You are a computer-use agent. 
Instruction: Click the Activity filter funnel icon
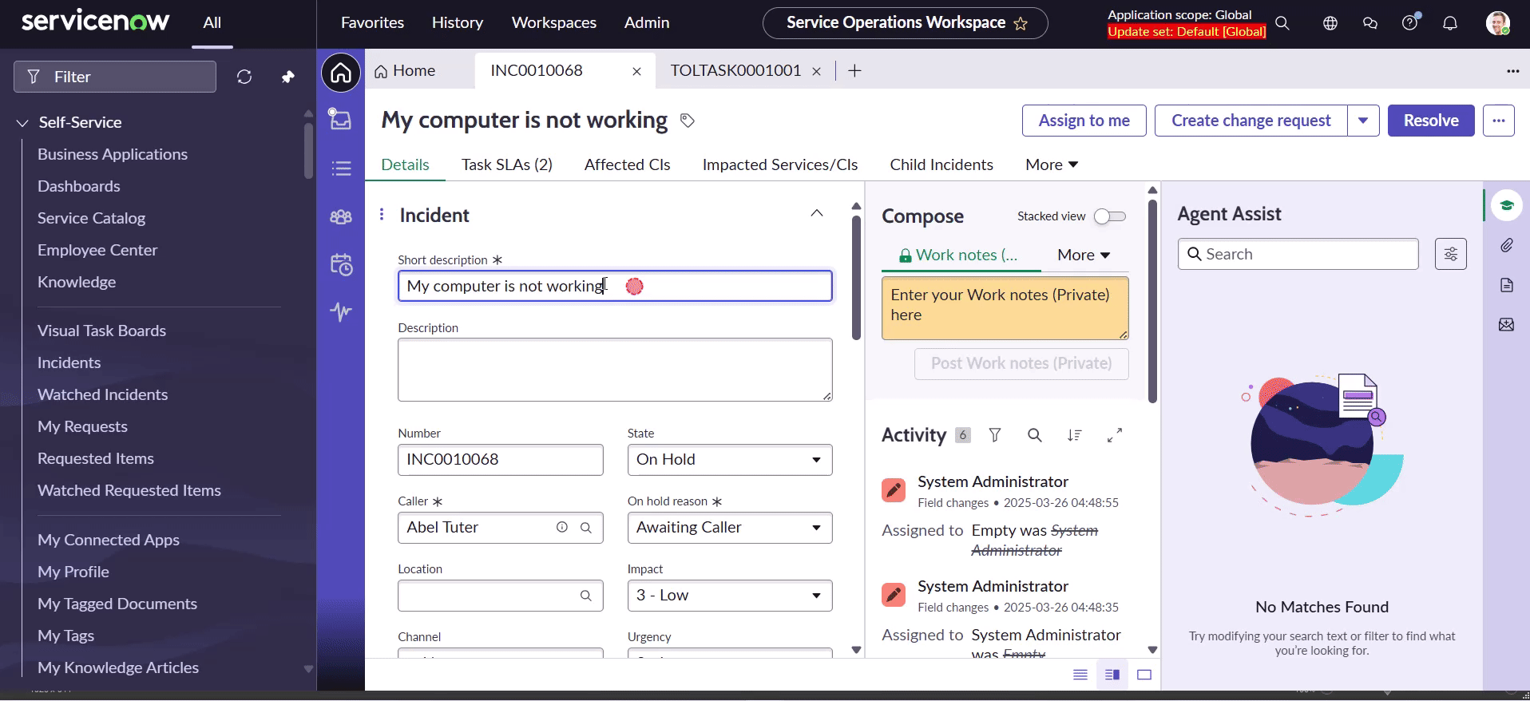[994, 435]
